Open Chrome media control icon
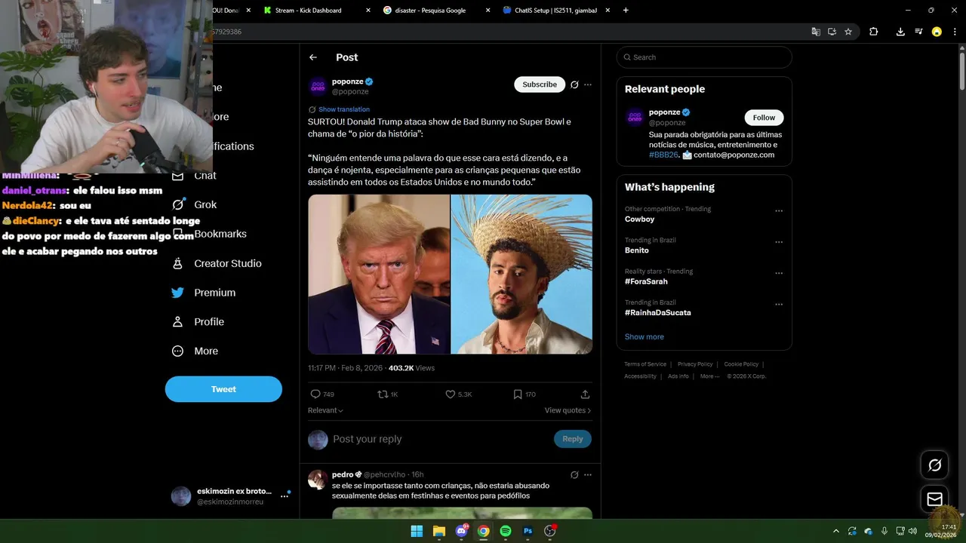 (x=918, y=32)
